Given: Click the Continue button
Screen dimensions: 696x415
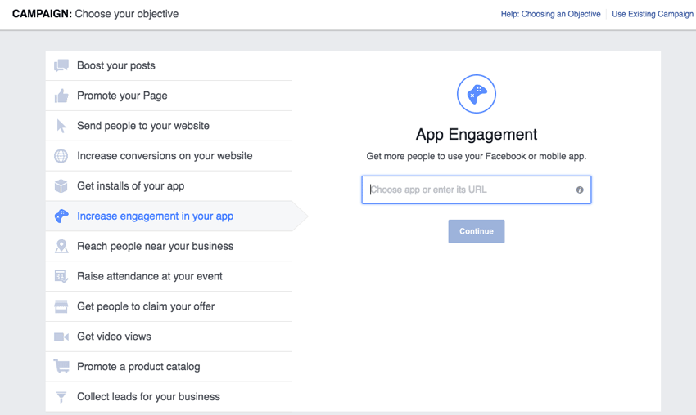Looking at the screenshot, I should pos(477,231).
